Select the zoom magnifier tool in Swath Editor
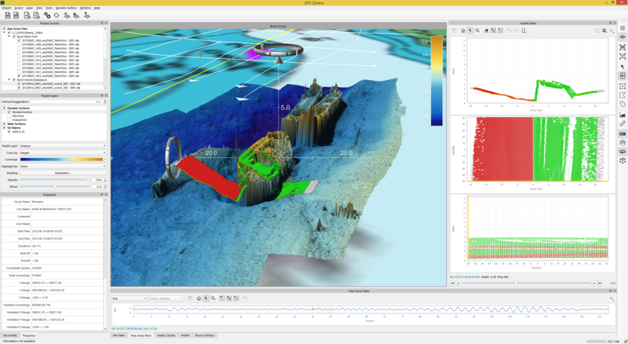628x344 pixels. (x=477, y=31)
